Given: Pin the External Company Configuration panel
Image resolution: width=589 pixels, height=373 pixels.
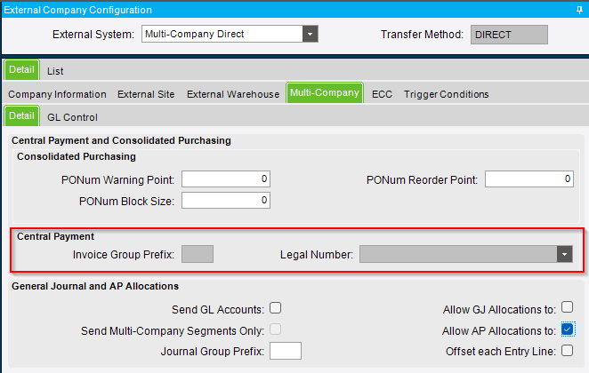Looking at the screenshot, I should [579, 9].
